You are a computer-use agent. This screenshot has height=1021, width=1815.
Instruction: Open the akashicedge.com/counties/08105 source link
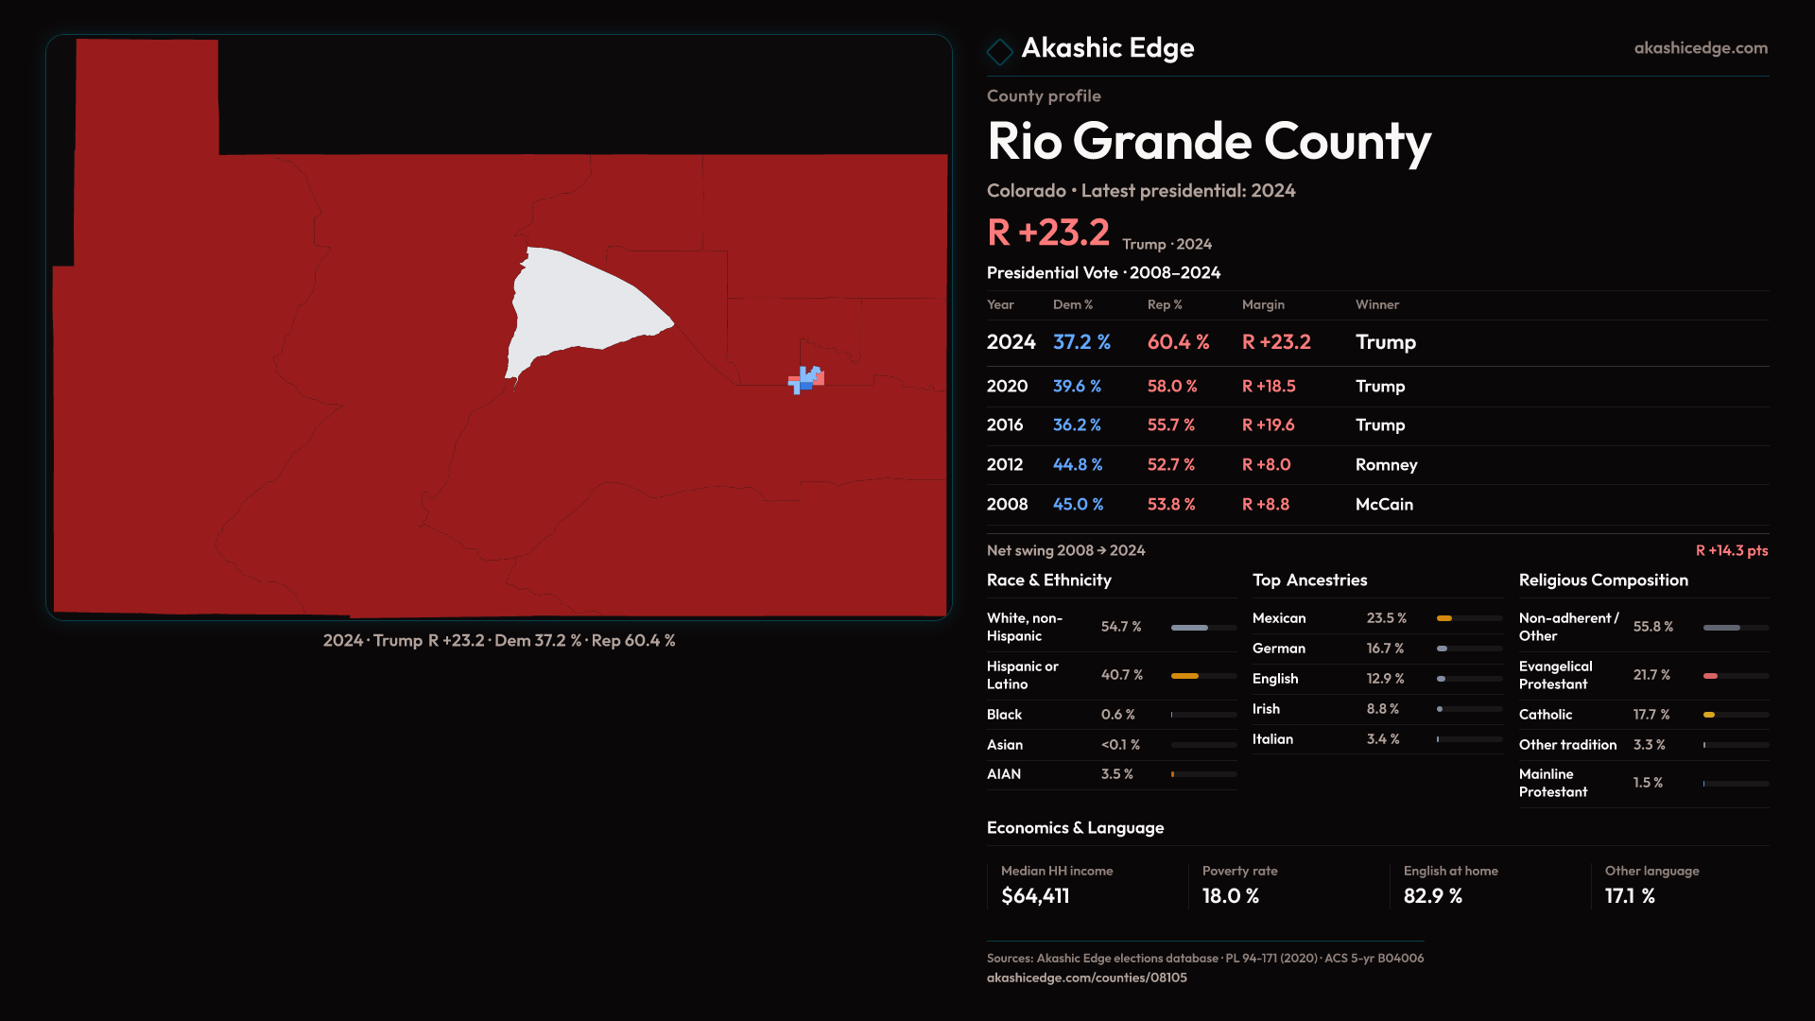(1086, 978)
